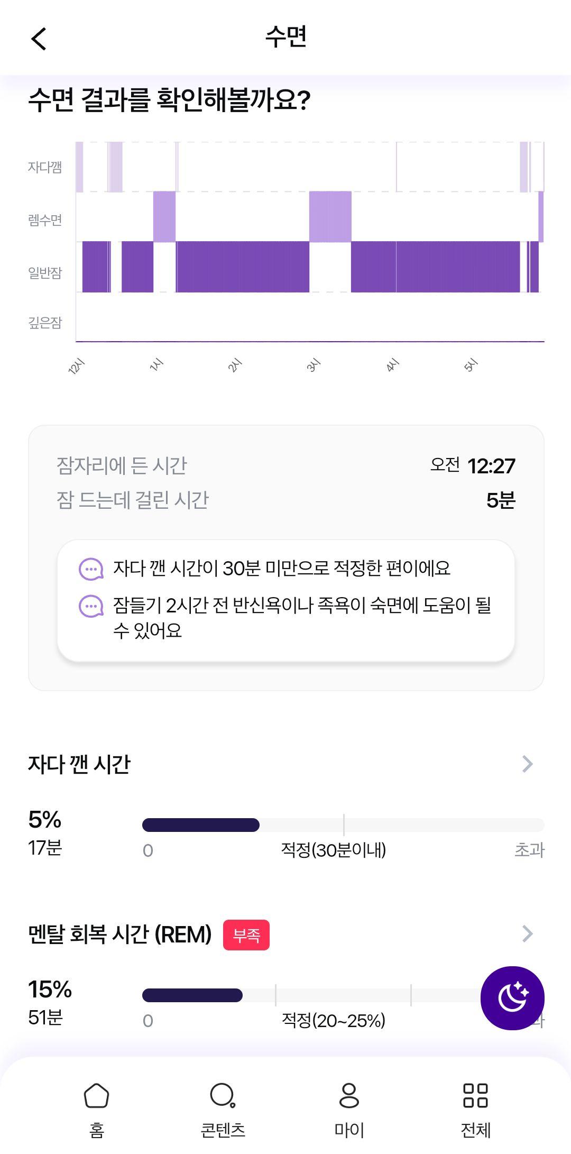Tap the 수면 page title
The width and height of the screenshot is (571, 1154).
click(286, 36)
